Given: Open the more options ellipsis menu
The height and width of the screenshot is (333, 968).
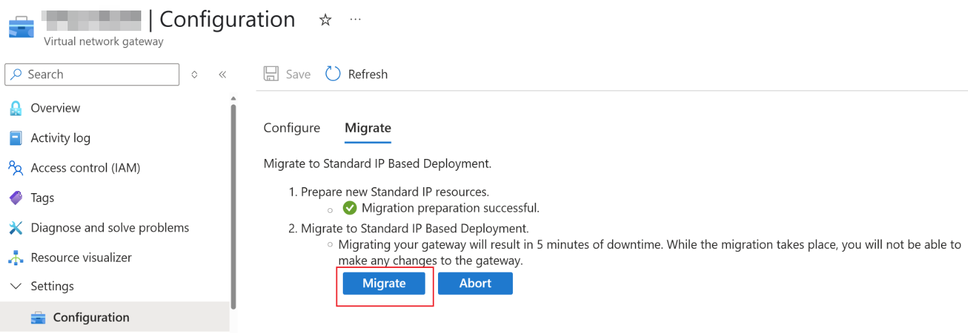Looking at the screenshot, I should coord(355,20).
